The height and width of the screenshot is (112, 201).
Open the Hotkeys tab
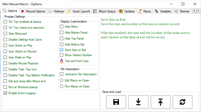point(56,11)
